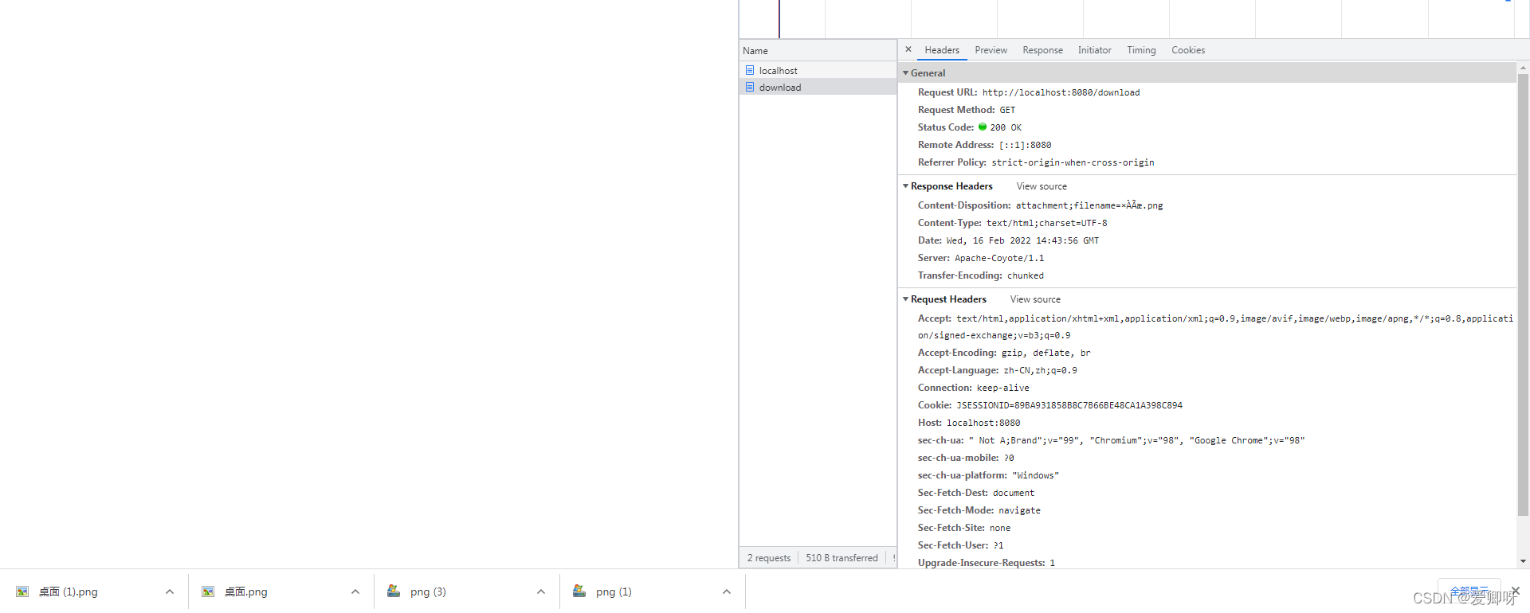Open options chevron for png (3) download
Screen dimensions: 1530x613
click(x=541, y=592)
